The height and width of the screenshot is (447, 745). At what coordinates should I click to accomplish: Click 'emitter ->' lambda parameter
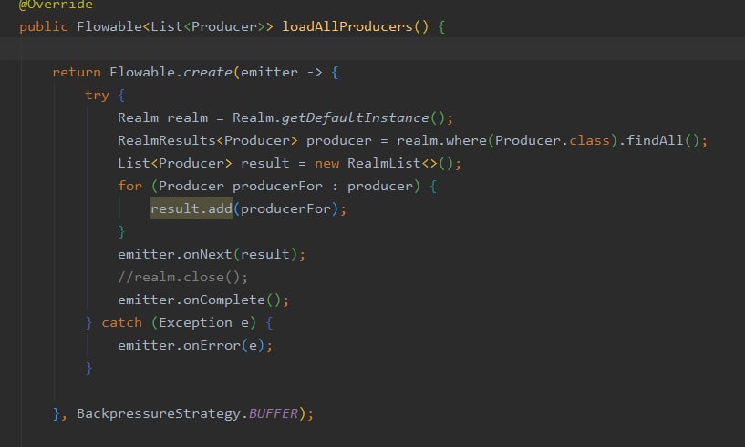coord(281,72)
